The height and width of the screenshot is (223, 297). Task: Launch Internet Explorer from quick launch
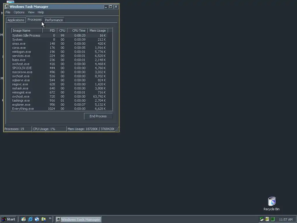pos(30,219)
